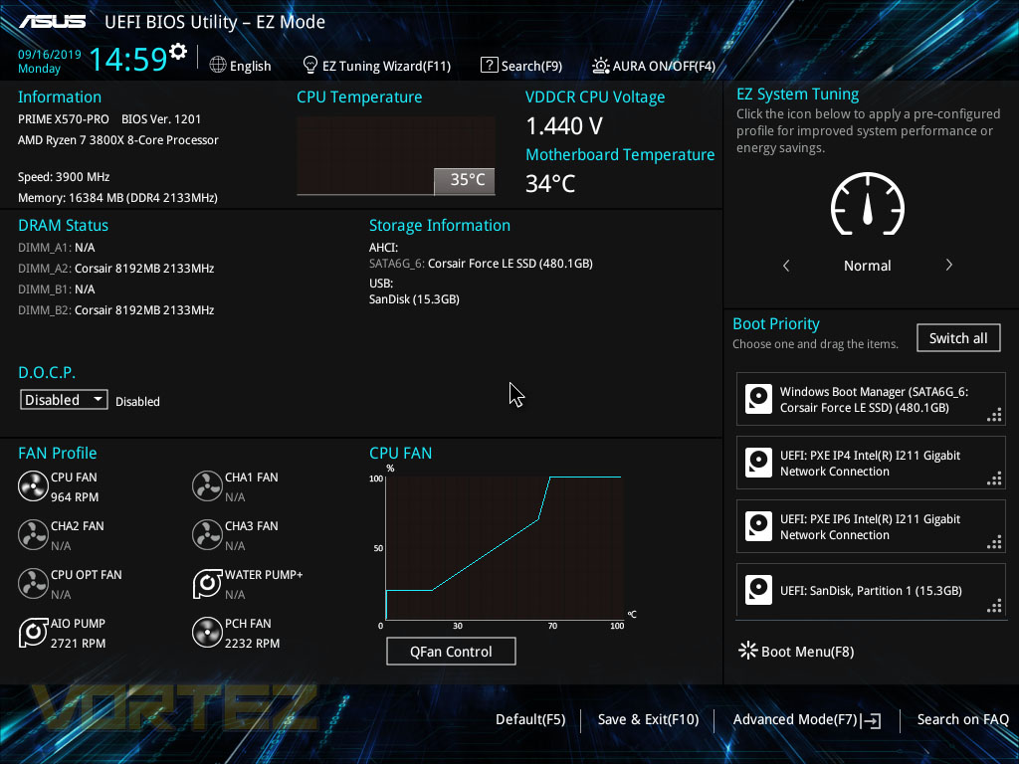Select the PCH FAN icon

pyautogui.click(x=207, y=632)
